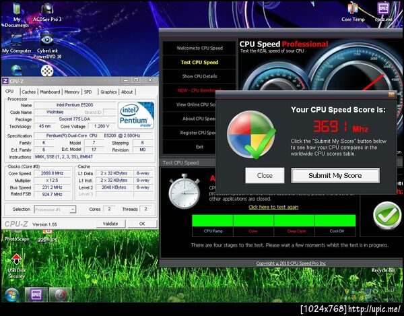
Task: Launch cpuz.exe desktop icon
Action: point(383,12)
